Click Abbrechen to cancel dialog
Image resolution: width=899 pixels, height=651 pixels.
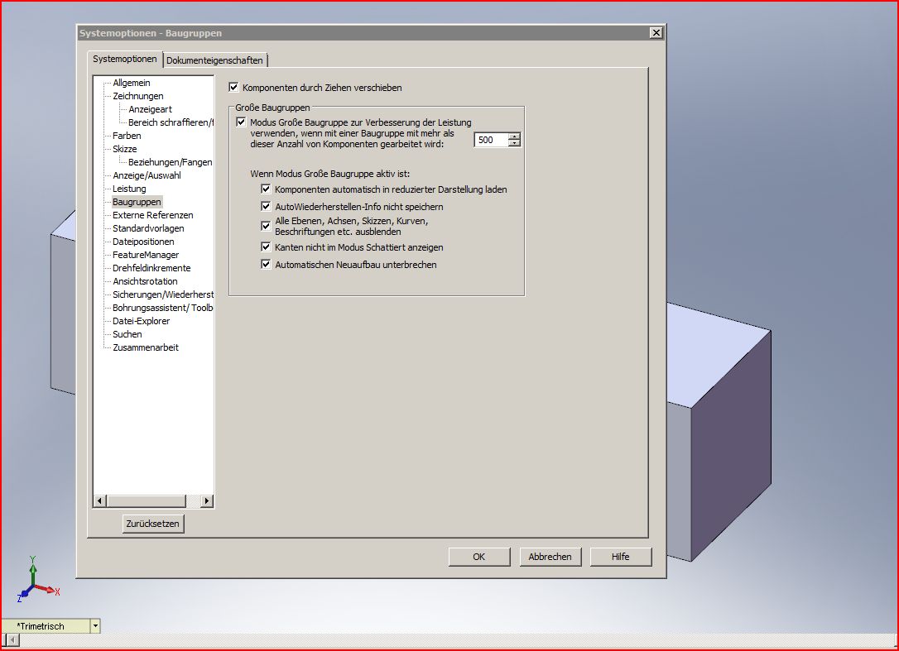pyautogui.click(x=550, y=557)
